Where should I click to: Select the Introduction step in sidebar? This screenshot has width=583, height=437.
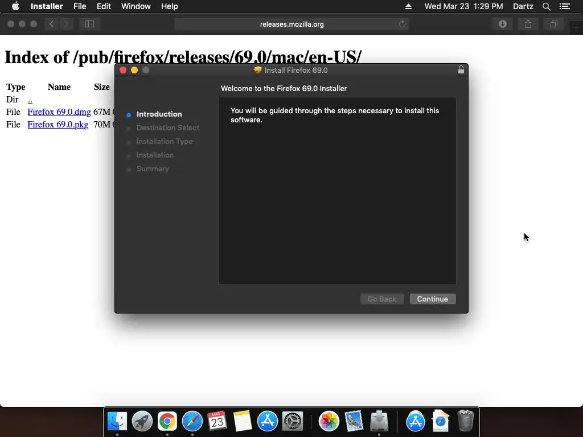(159, 114)
